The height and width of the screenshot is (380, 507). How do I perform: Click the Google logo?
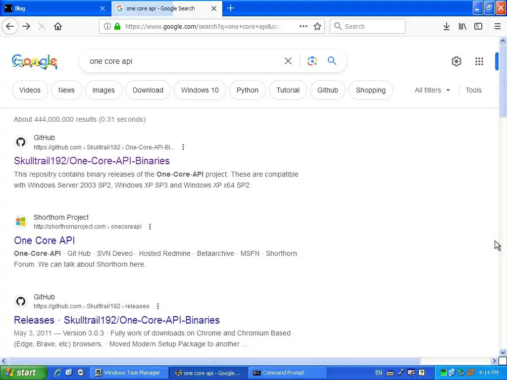35,61
